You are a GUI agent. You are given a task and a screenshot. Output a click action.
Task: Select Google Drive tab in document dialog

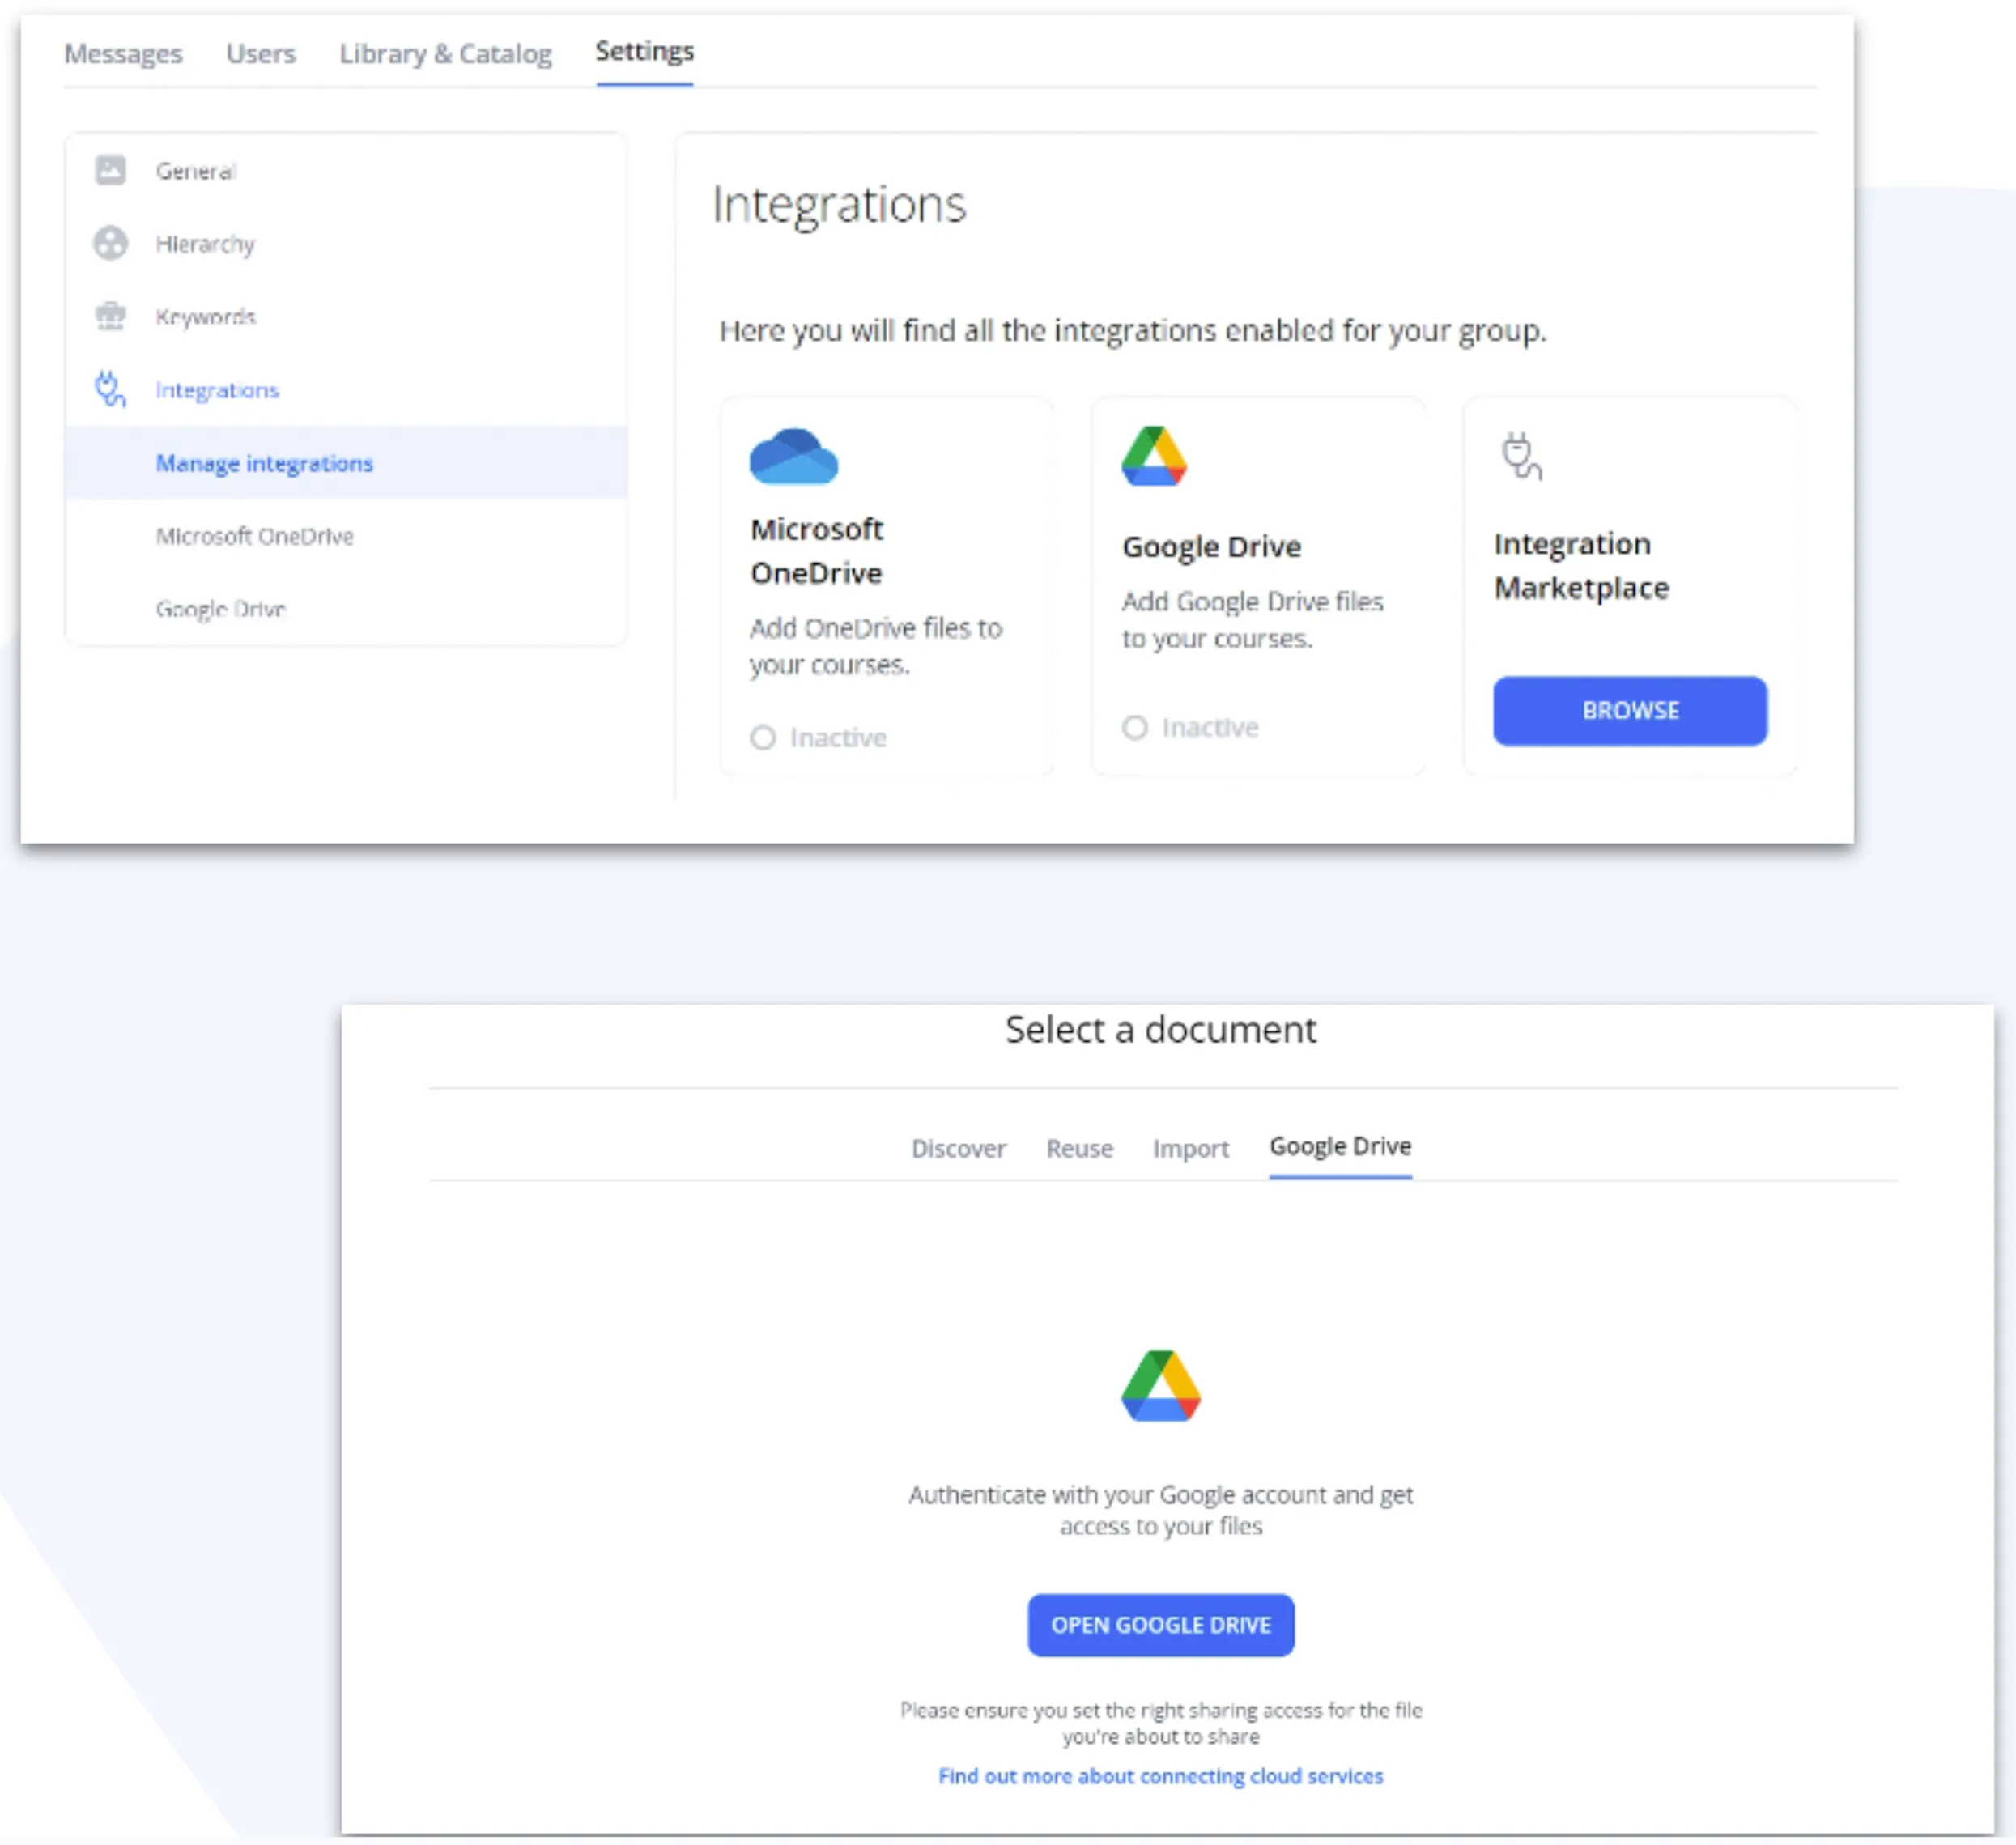[1340, 1146]
